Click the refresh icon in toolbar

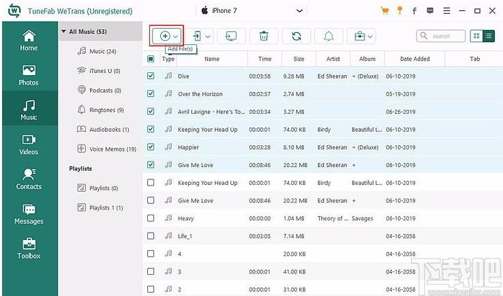[296, 36]
